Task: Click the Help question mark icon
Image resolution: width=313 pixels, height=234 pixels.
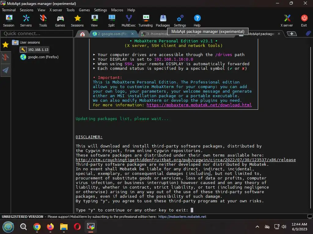Action: 197,21
